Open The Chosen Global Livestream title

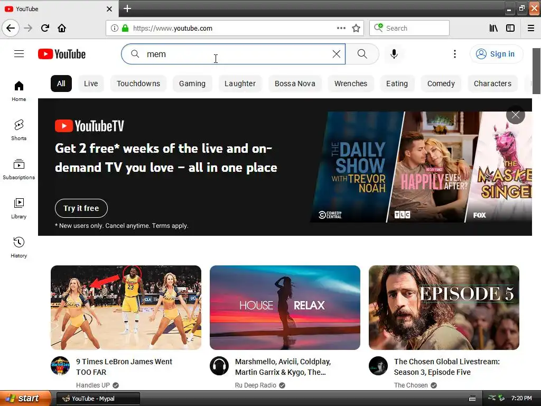(x=447, y=367)
